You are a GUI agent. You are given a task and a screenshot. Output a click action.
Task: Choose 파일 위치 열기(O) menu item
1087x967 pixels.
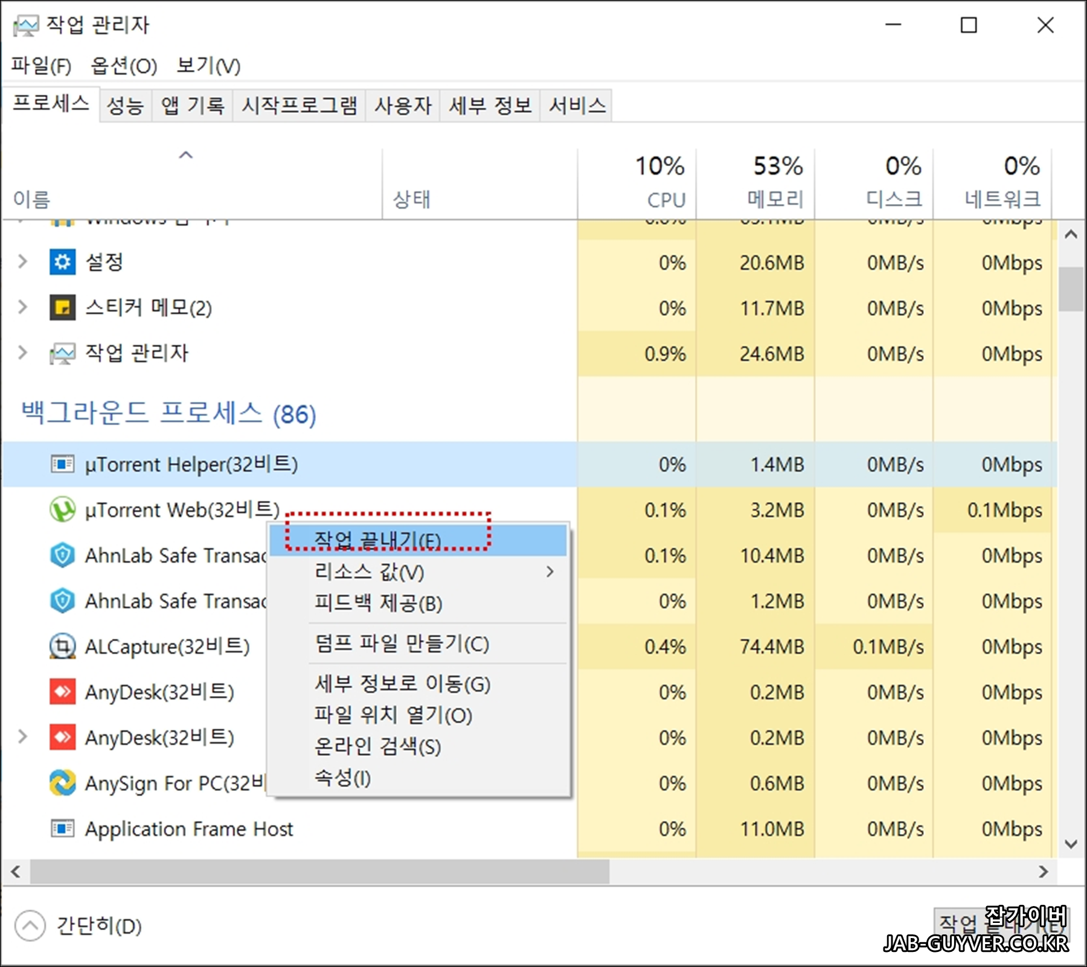[418, 715]
